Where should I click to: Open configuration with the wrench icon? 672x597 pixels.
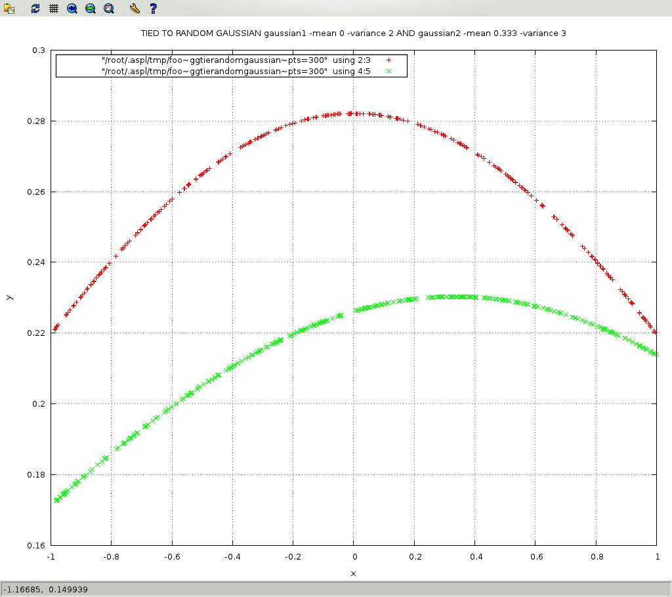tap(135, 9)
